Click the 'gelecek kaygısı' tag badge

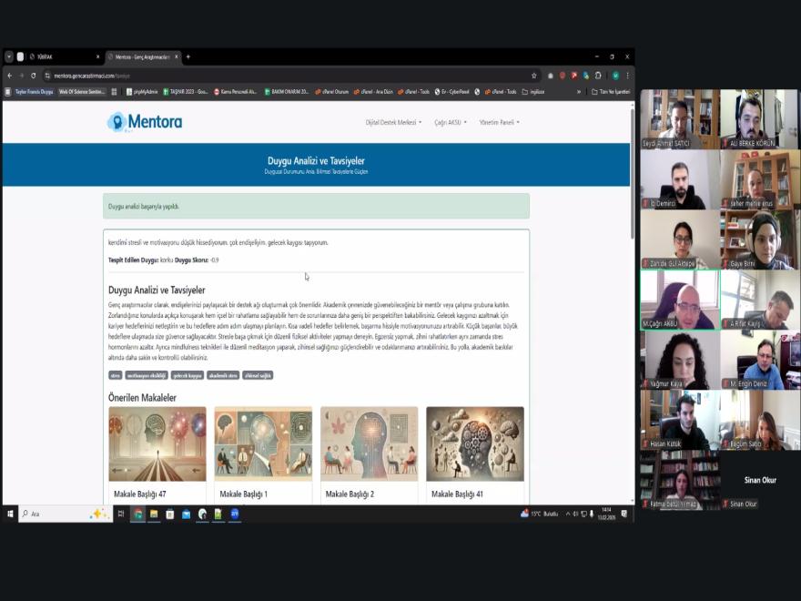[x=188, y=375]
